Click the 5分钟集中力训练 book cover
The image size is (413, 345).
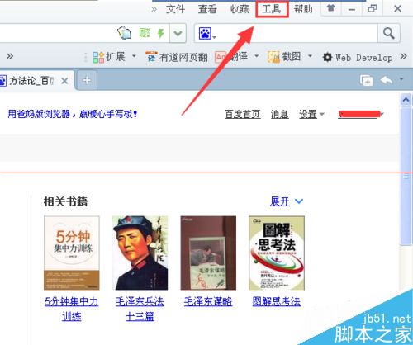[x=72, y=253]
